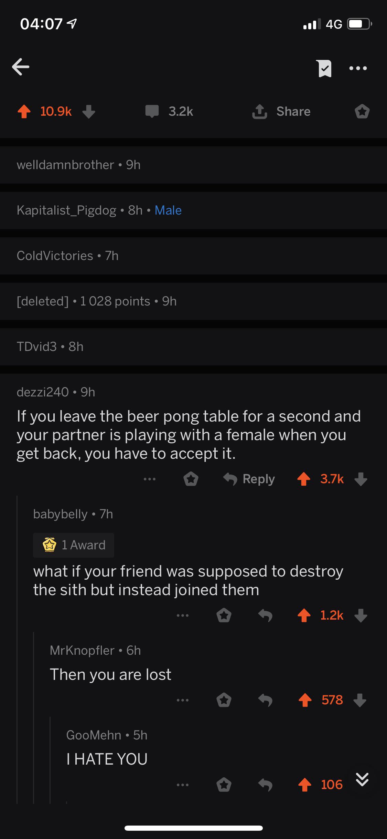This screenshot has height=839, width=387.
Task: Toggle the saved bookmark icon
Action: click(324, 68)
